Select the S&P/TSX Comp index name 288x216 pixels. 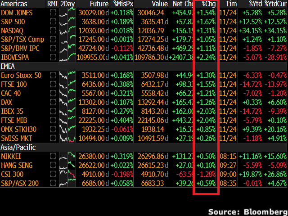pyautogui.click(x=22, y=40)
